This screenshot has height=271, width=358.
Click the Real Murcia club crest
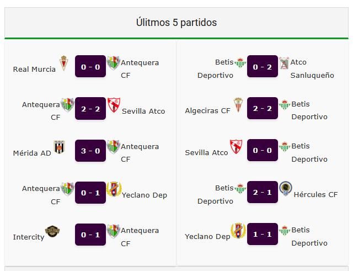[x=63, y=63]
